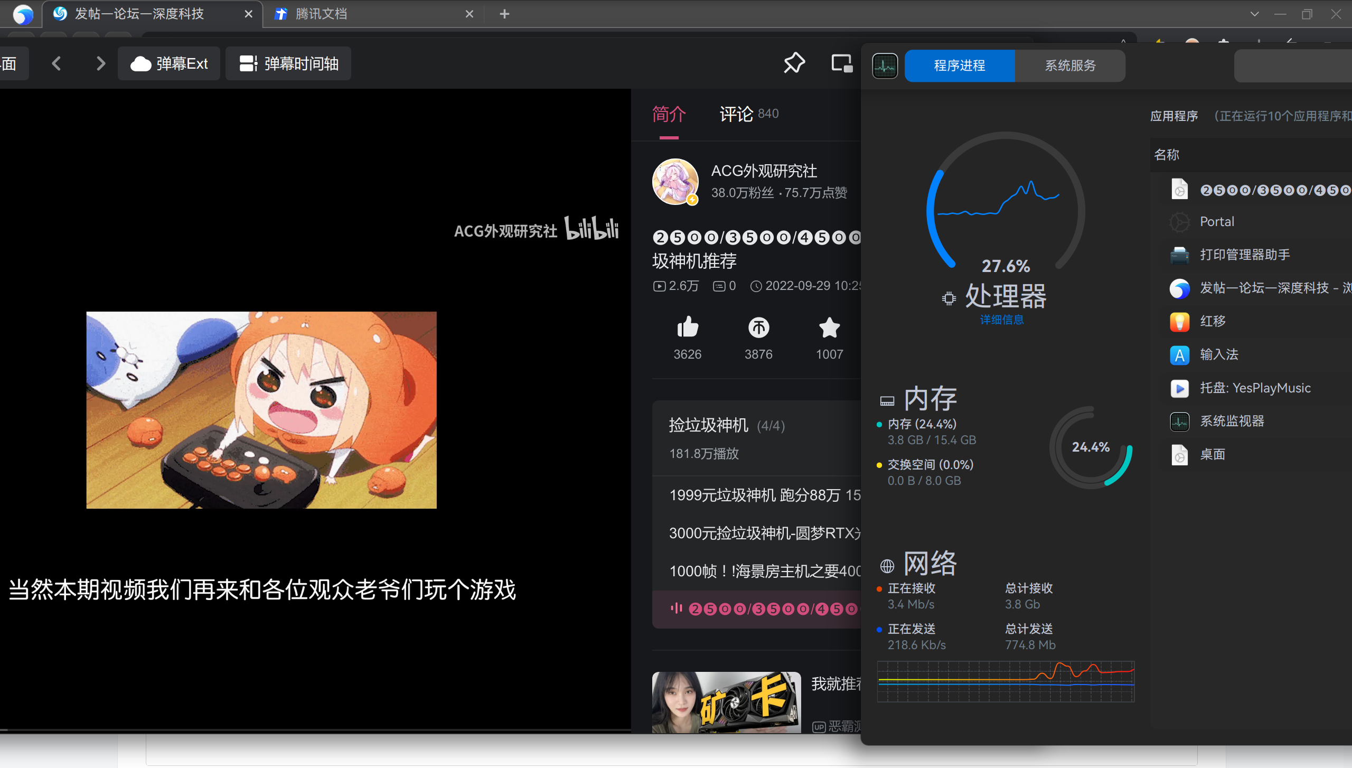Image resolution: width=1352 pixels, height=768 pixels.
Task: Click the 打印管理器助手 printer icon
Action: point(1180,255)
